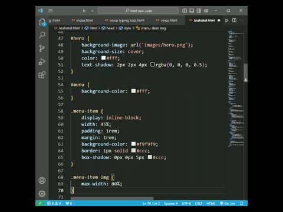
Task: Open the hamburger application menu
Action: [50, 11]
